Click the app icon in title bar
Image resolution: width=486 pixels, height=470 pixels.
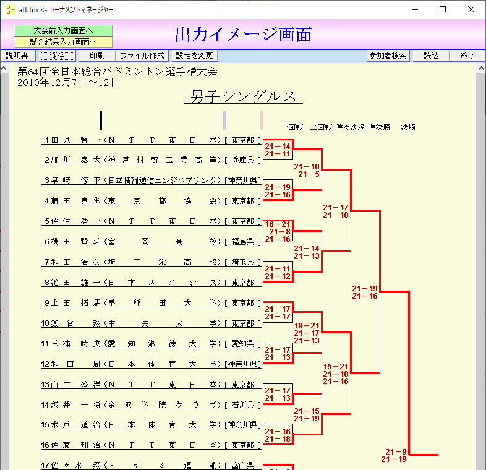point(11,10)
